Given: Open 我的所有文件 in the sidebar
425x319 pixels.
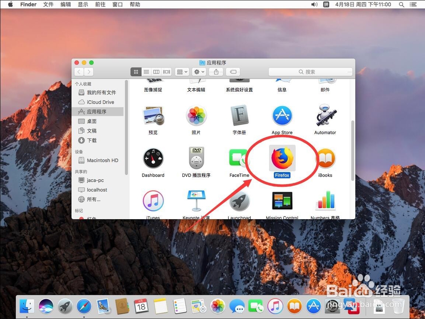Looking at the screenshot, I should 98,93.
